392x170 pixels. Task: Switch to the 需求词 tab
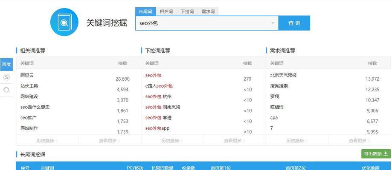tap(208, 11)
